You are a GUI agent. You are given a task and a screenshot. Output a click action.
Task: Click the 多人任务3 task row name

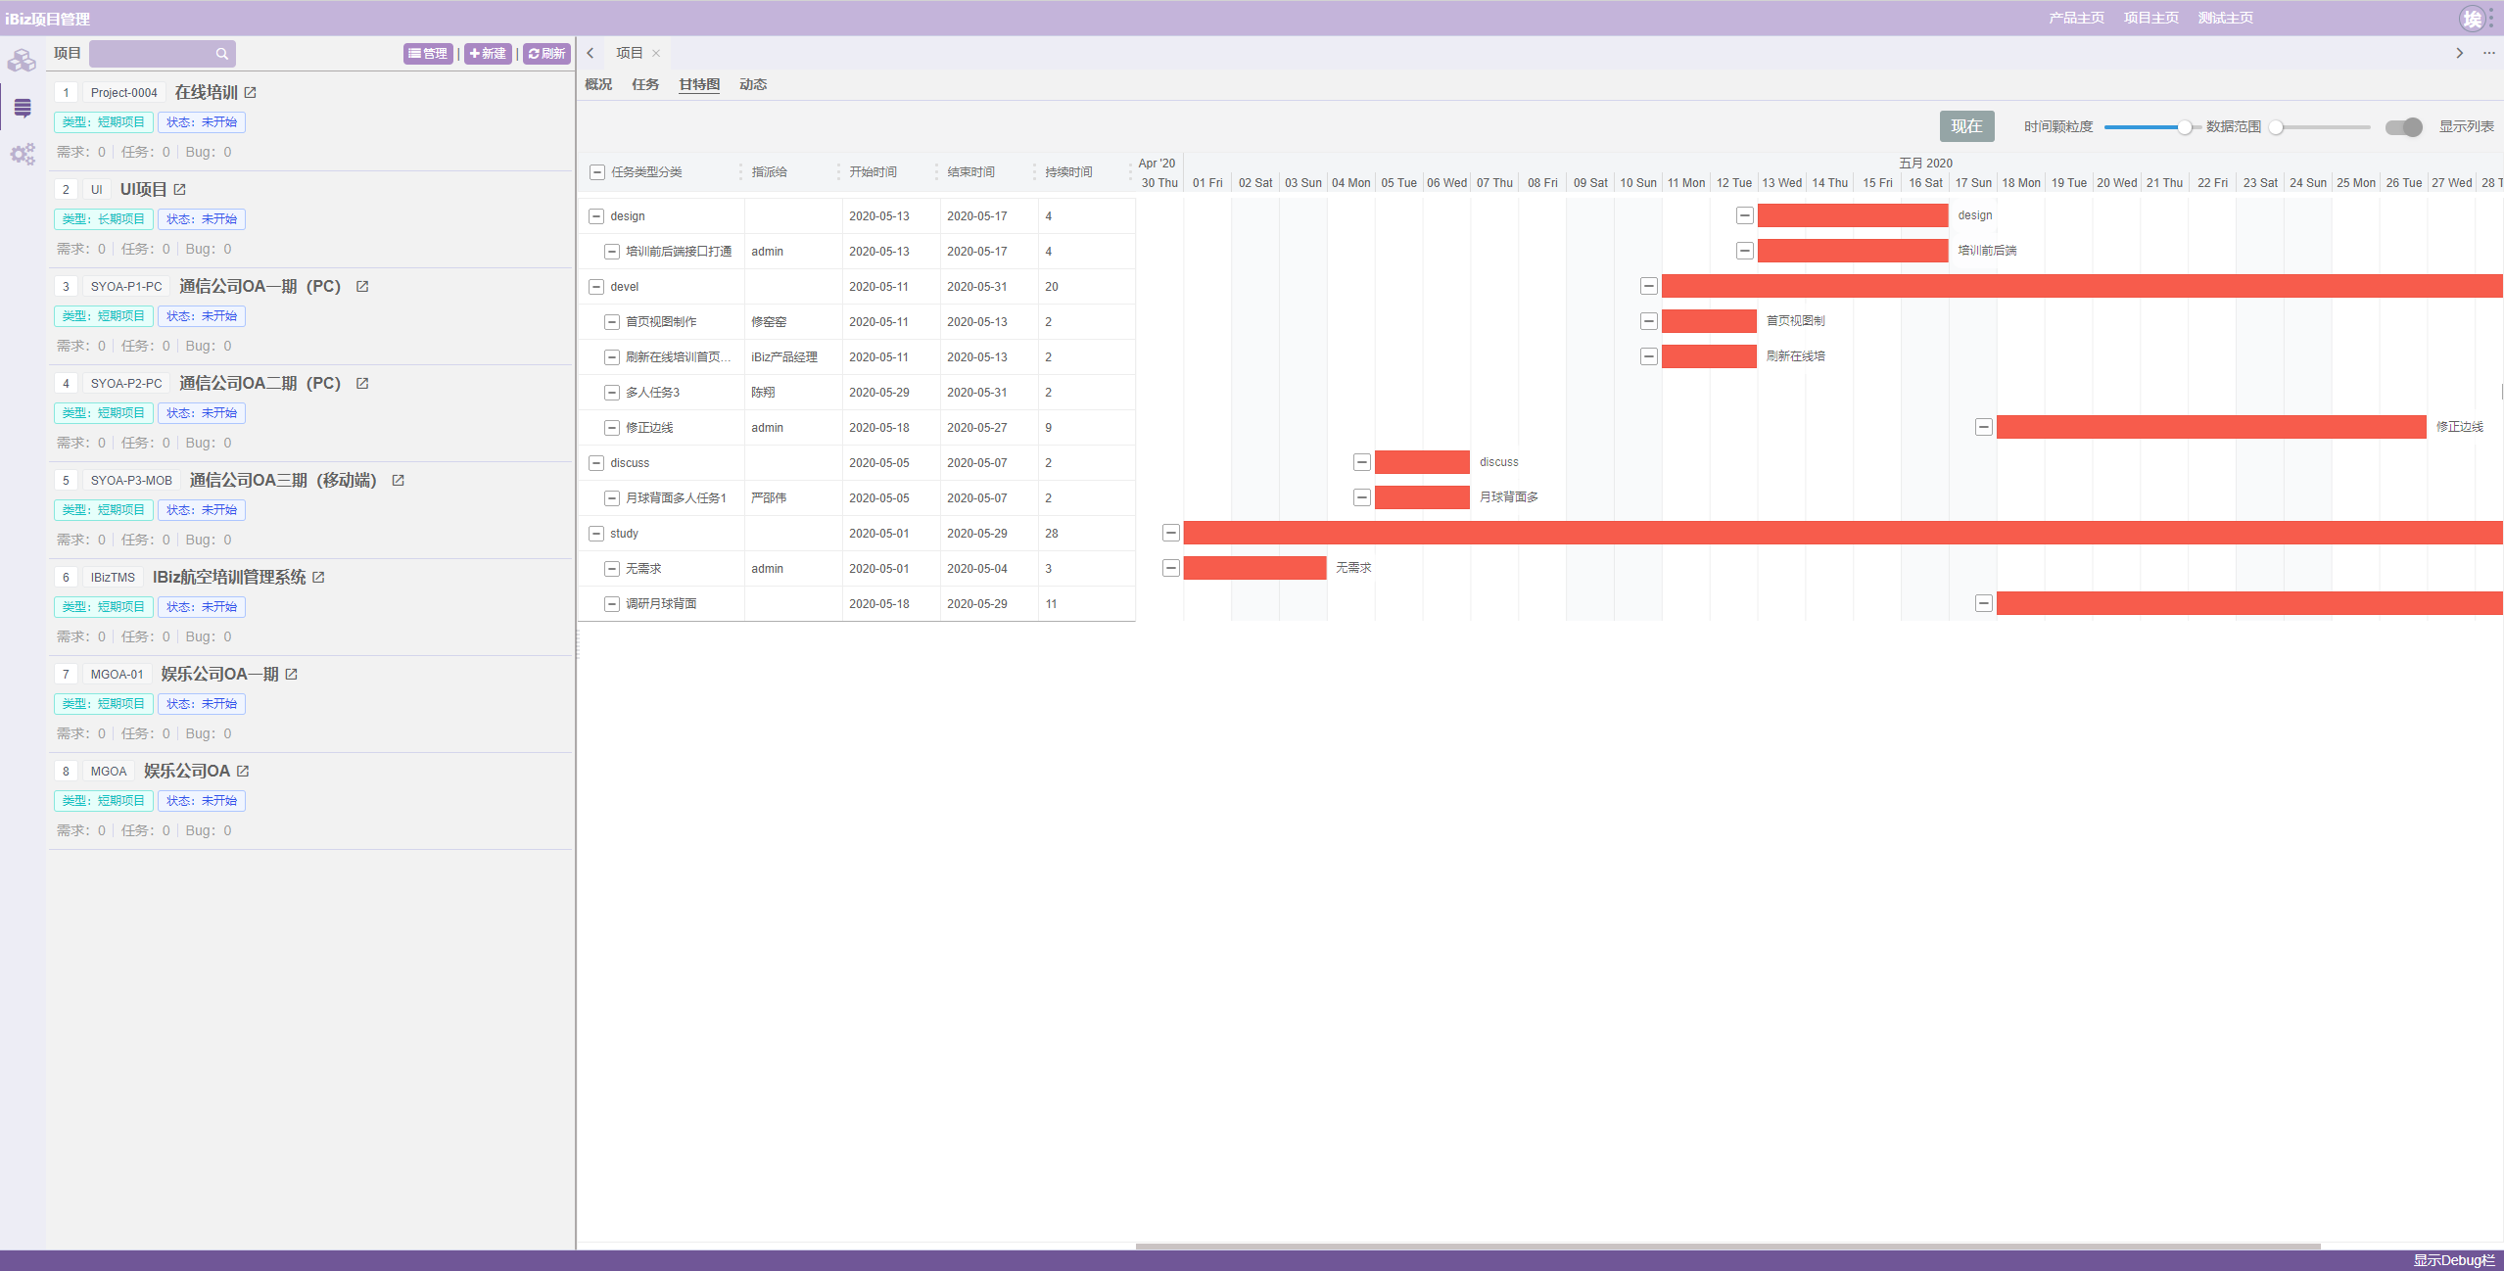coord(652,393)
